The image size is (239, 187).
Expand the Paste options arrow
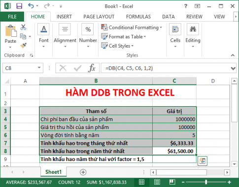click(x=10, y=47)
